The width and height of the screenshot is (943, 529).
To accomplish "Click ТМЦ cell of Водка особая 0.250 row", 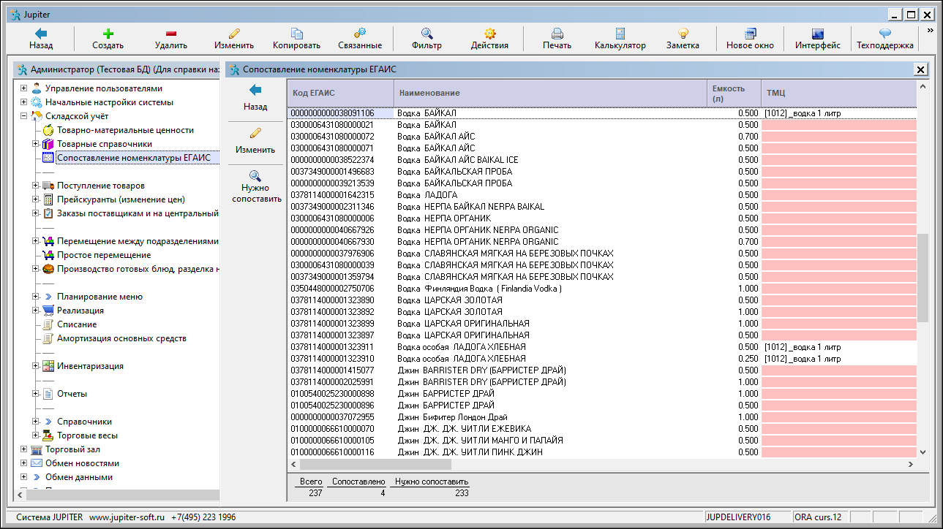I will tap(838, 359).
